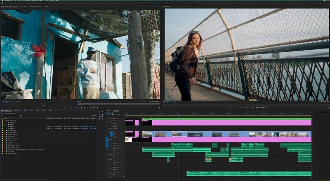Play the clip in the Source monitor

[x=81, y=107]
